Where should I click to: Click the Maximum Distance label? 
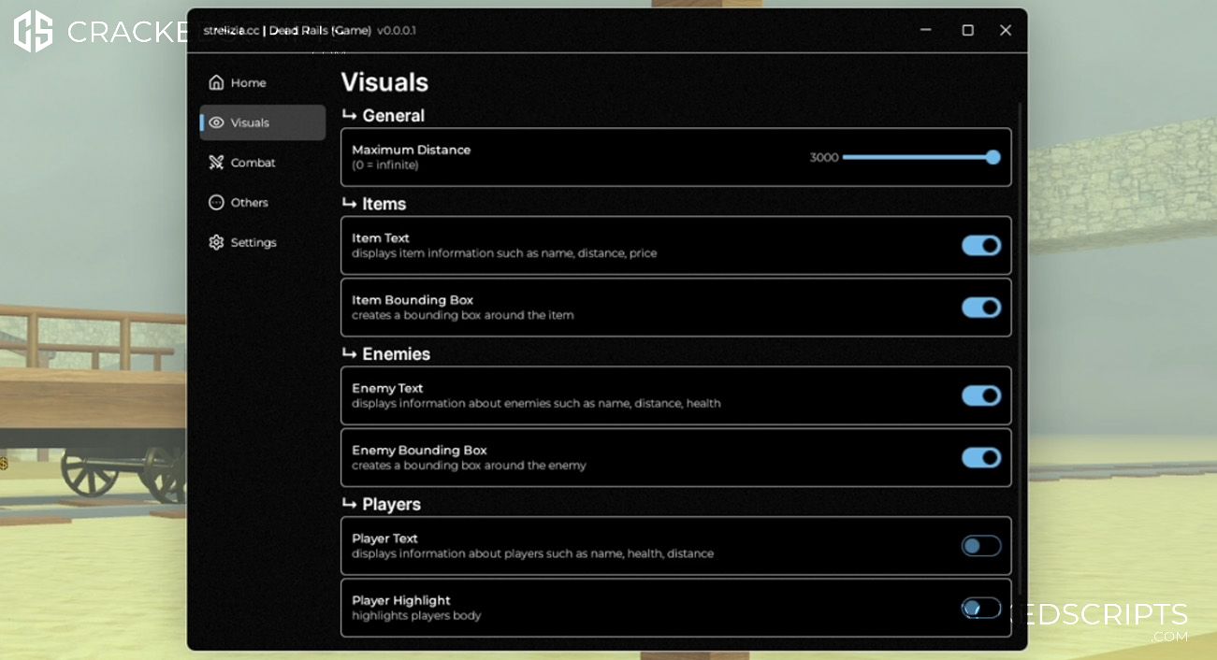click(411, 150)
